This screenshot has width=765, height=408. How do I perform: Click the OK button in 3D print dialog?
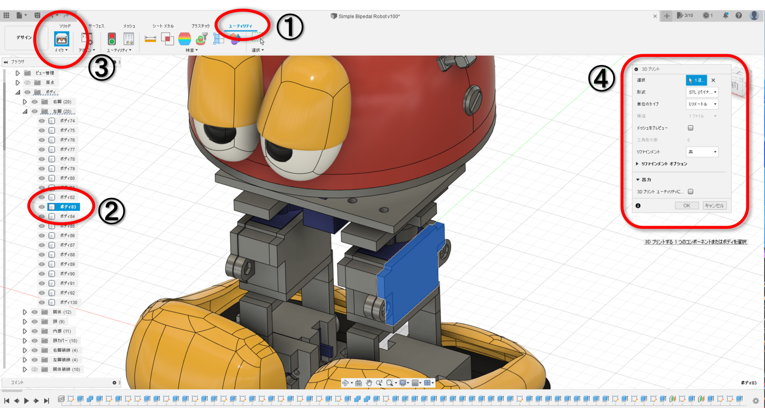point(687,205)
